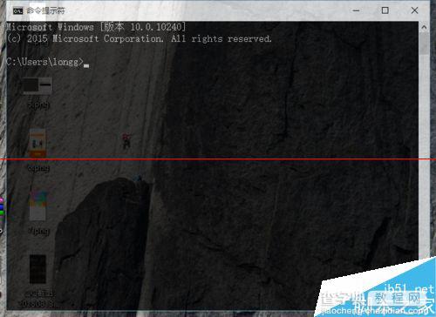Click the vertical scrollbar thumb
Screen dimensions: 436x317
424,44
